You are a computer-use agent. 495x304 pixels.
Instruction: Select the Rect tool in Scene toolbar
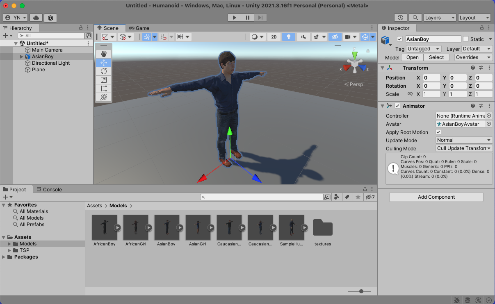point(103,88)
